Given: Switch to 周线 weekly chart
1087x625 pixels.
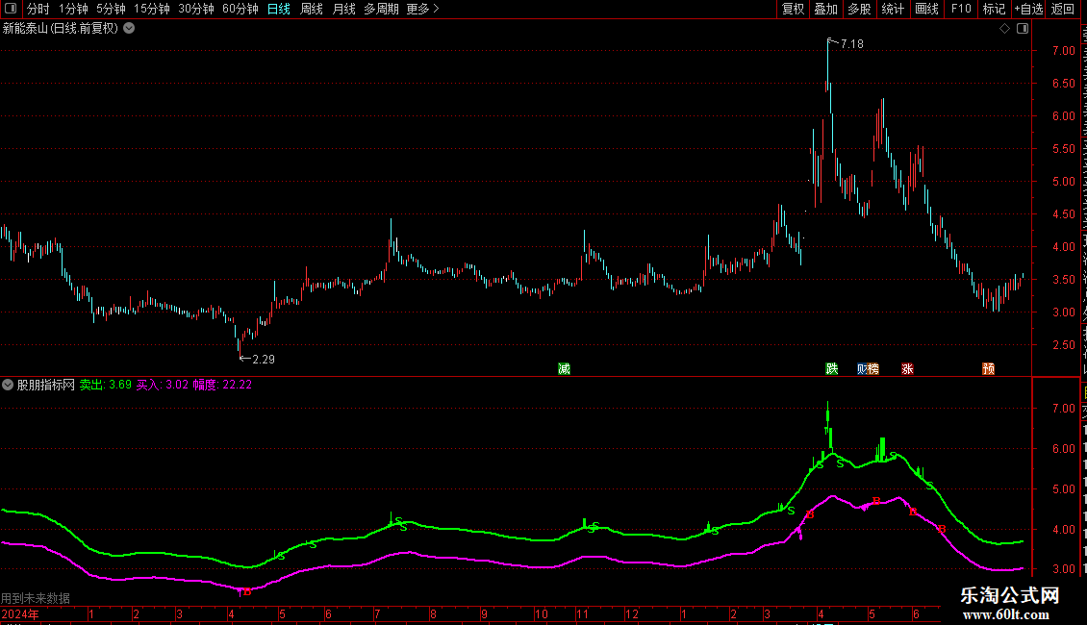Looking at the screenshot, I should pos(312,9).
